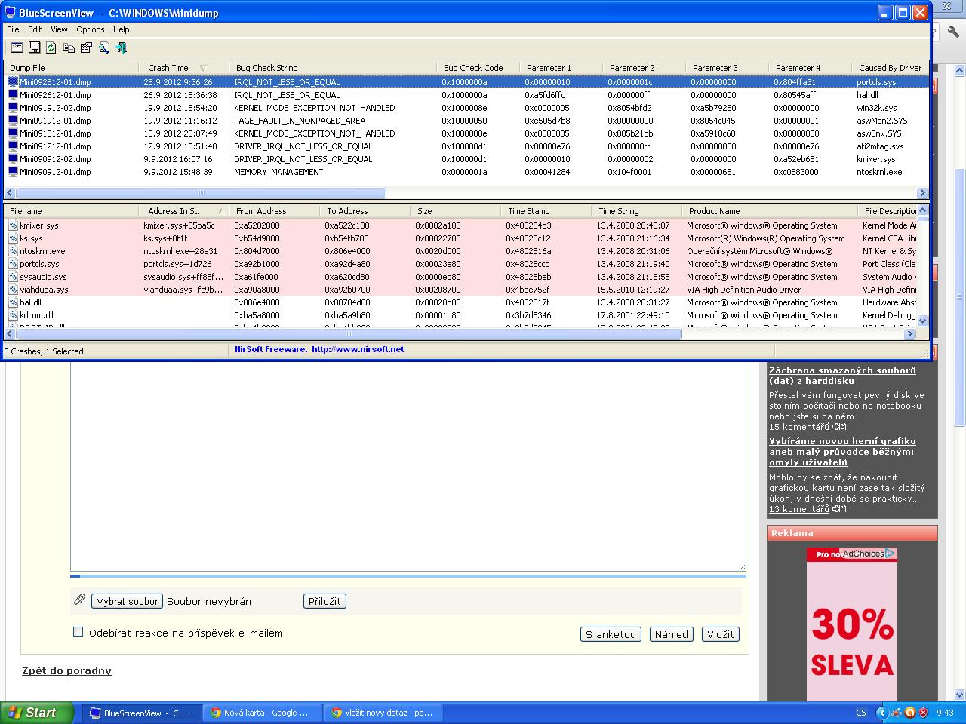
Task: Click the Windows Start button
Action: click(x=37, y=713)
